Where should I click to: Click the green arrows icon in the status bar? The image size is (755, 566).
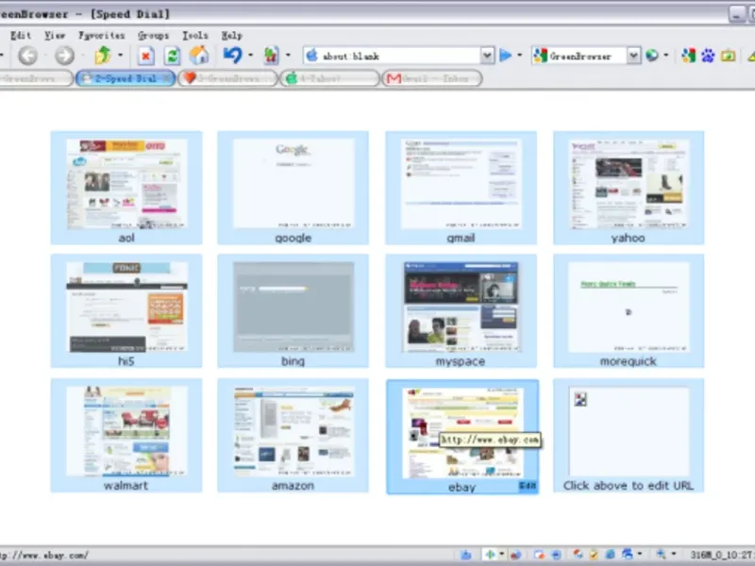pos(490,555)
